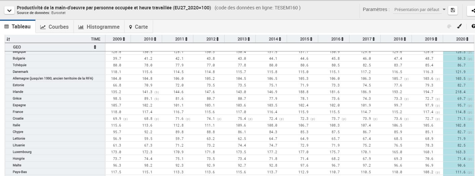Sort by the 2015 column sort arrow
475x176 pixels.
point(311,39)
